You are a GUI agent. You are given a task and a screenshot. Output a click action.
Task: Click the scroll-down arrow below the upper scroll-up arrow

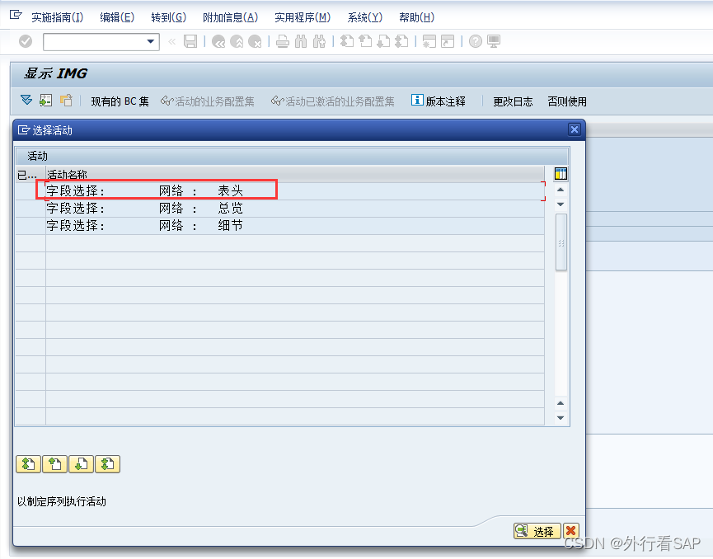[561, 204]
